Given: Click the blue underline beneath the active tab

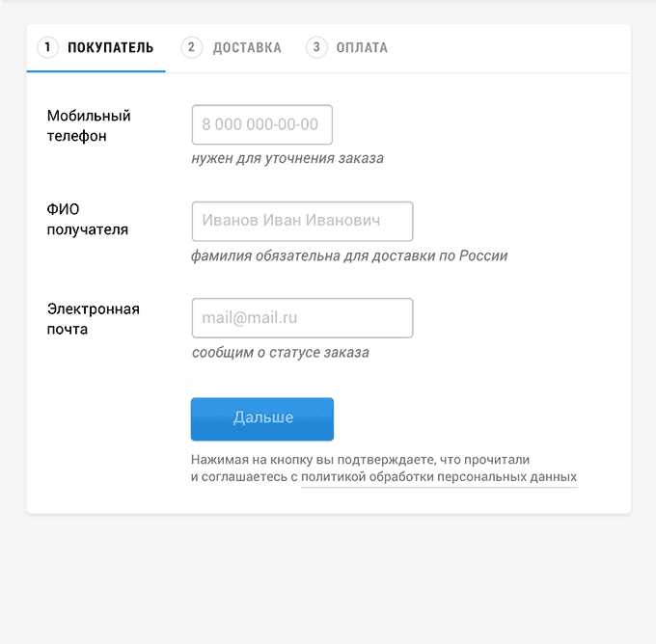Looking at the screenshot, I should point(96,71).
